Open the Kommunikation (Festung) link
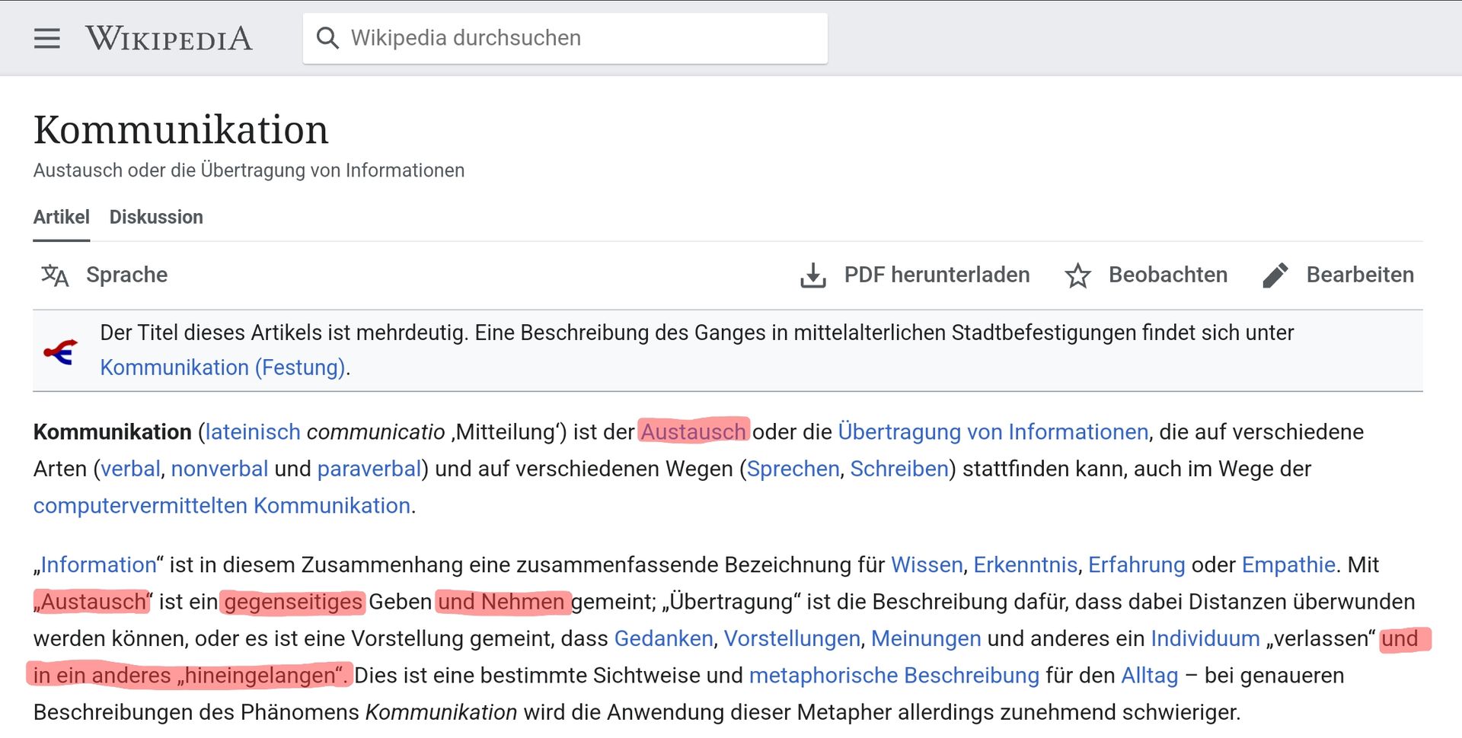 223,367
